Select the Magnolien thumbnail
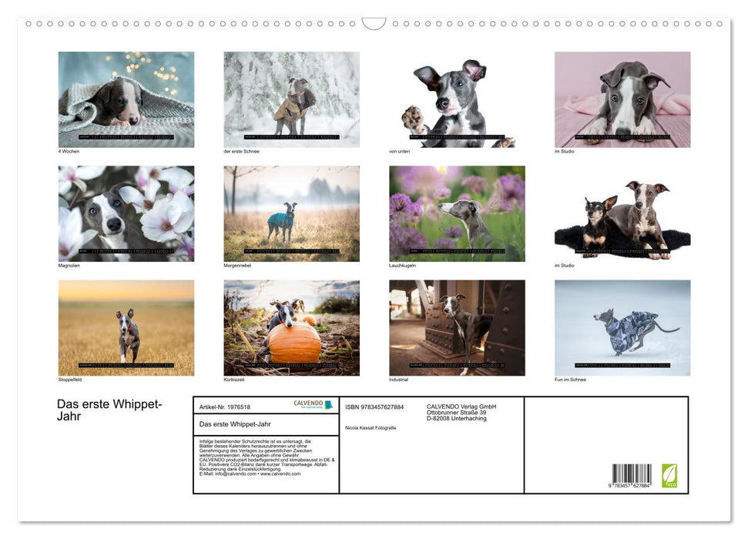 point(126,213)
